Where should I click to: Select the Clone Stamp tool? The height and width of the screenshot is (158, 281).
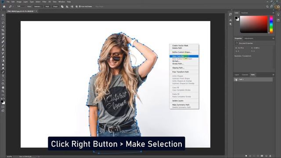[x=3, y=49]
